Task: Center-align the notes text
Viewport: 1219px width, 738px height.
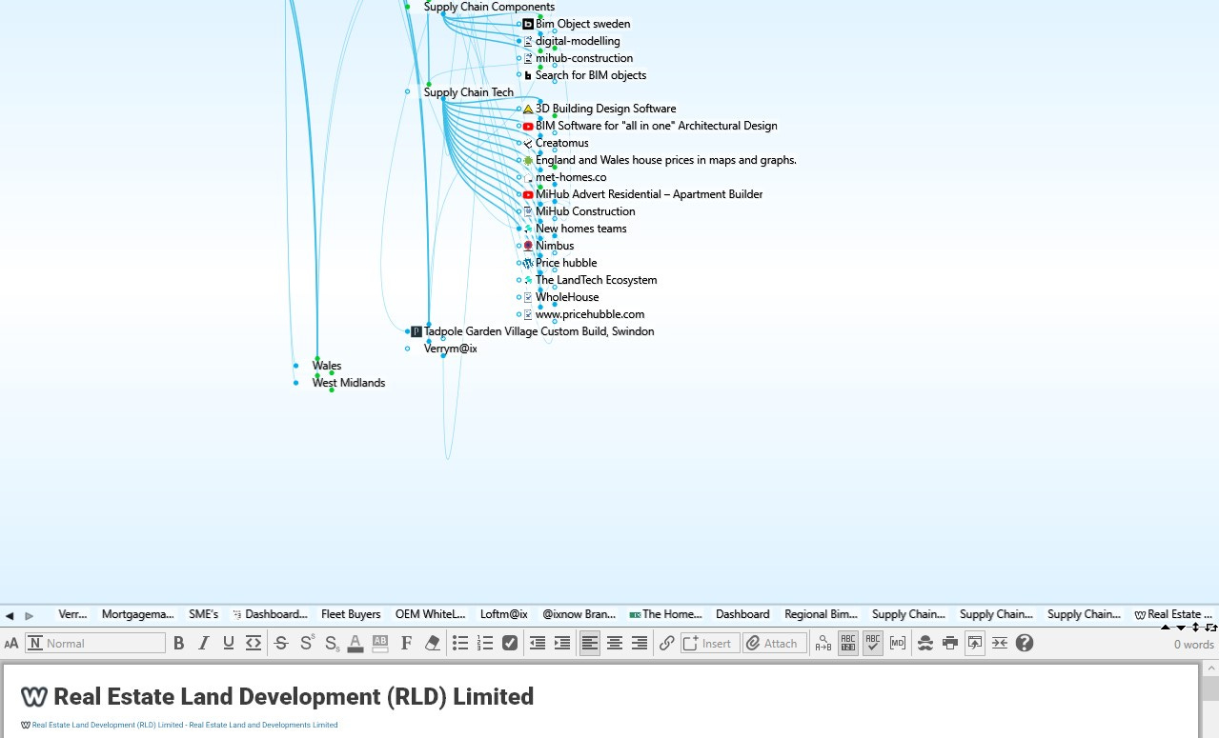Action: pos(615,644)
